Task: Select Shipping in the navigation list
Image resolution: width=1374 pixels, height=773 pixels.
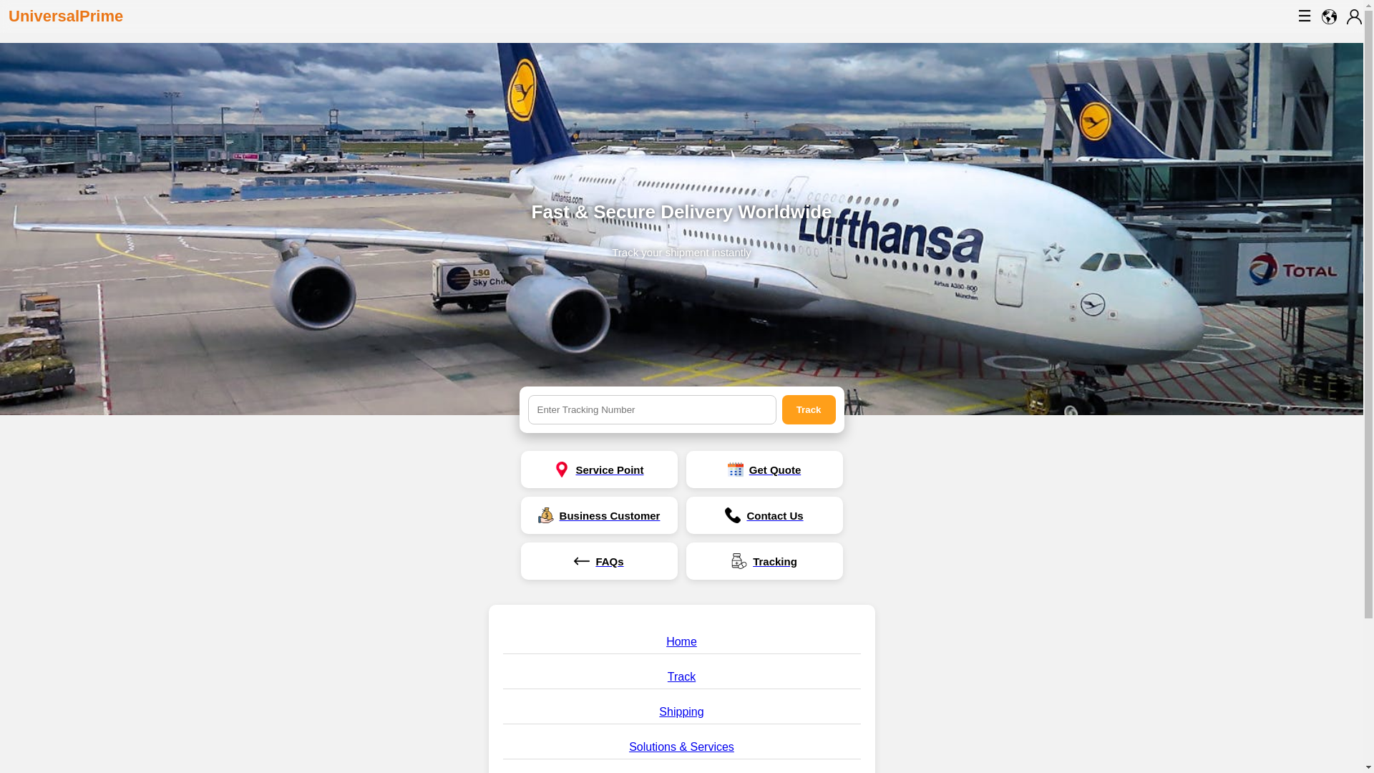Action: coord(681,711)
